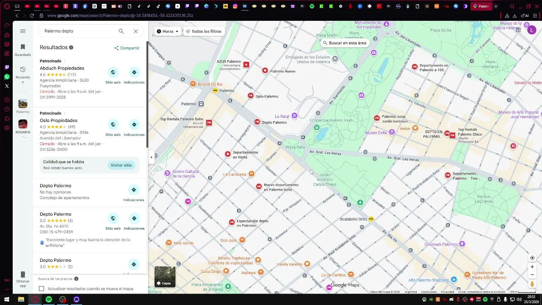Image resolution: width=542 pixels, height=305 pixels.
Task: Open Spotify from taskbar
Action: pyautogui.click(x=49, y=299)
